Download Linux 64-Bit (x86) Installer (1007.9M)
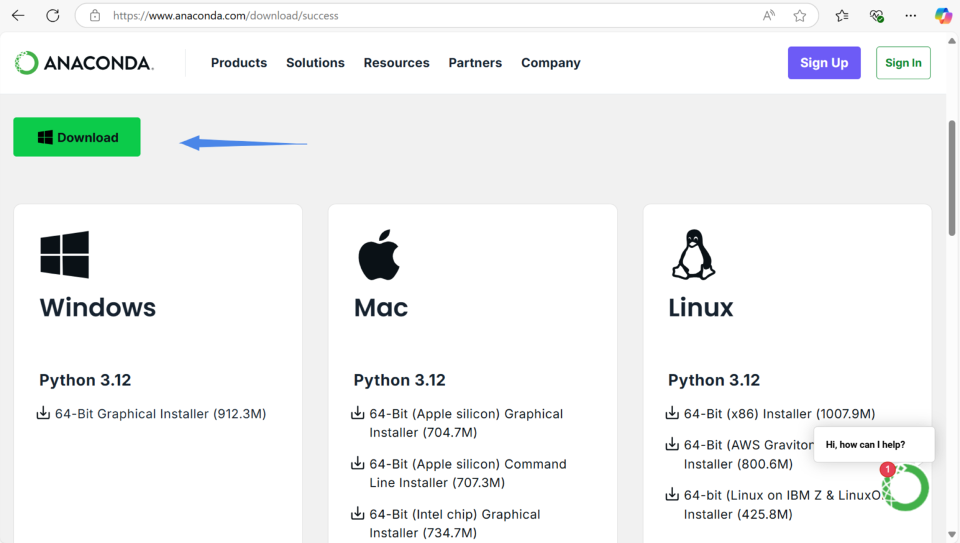The width and height of the screenshot is (960, 543). pyautogui.click(x=779, y=414)
